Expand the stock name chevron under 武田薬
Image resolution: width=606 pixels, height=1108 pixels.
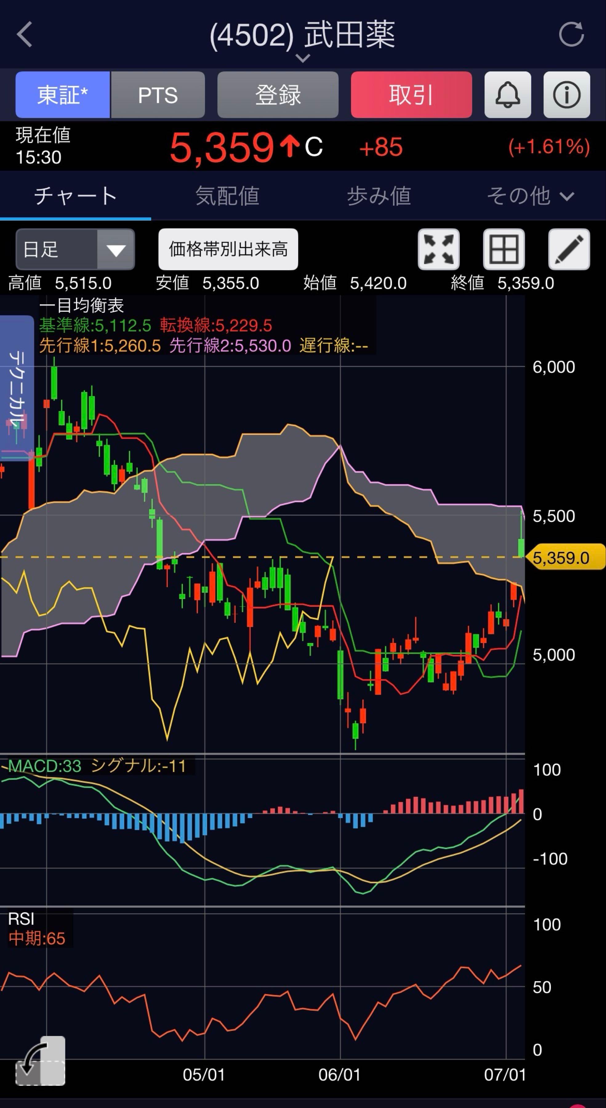point(303,58)
